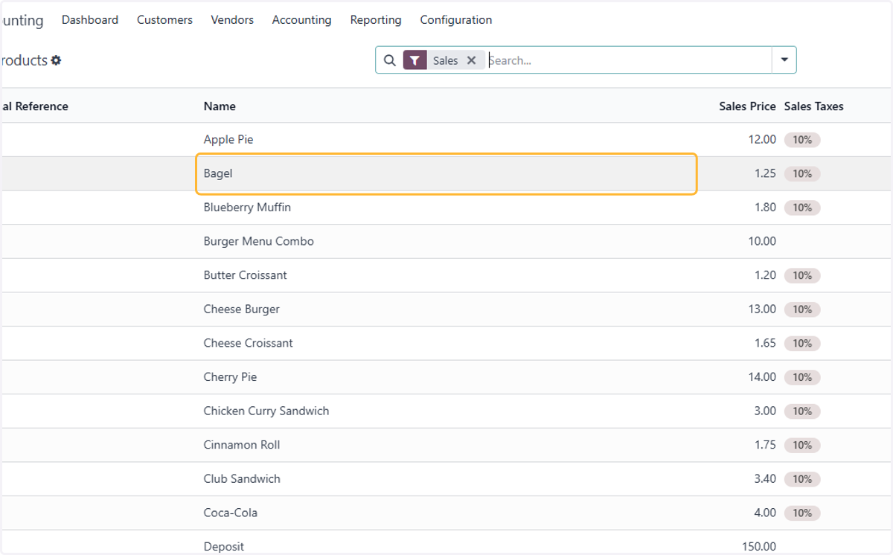The image size is (893, 555).
Task: Open the Customers menu
Action: tap(164, 20)
